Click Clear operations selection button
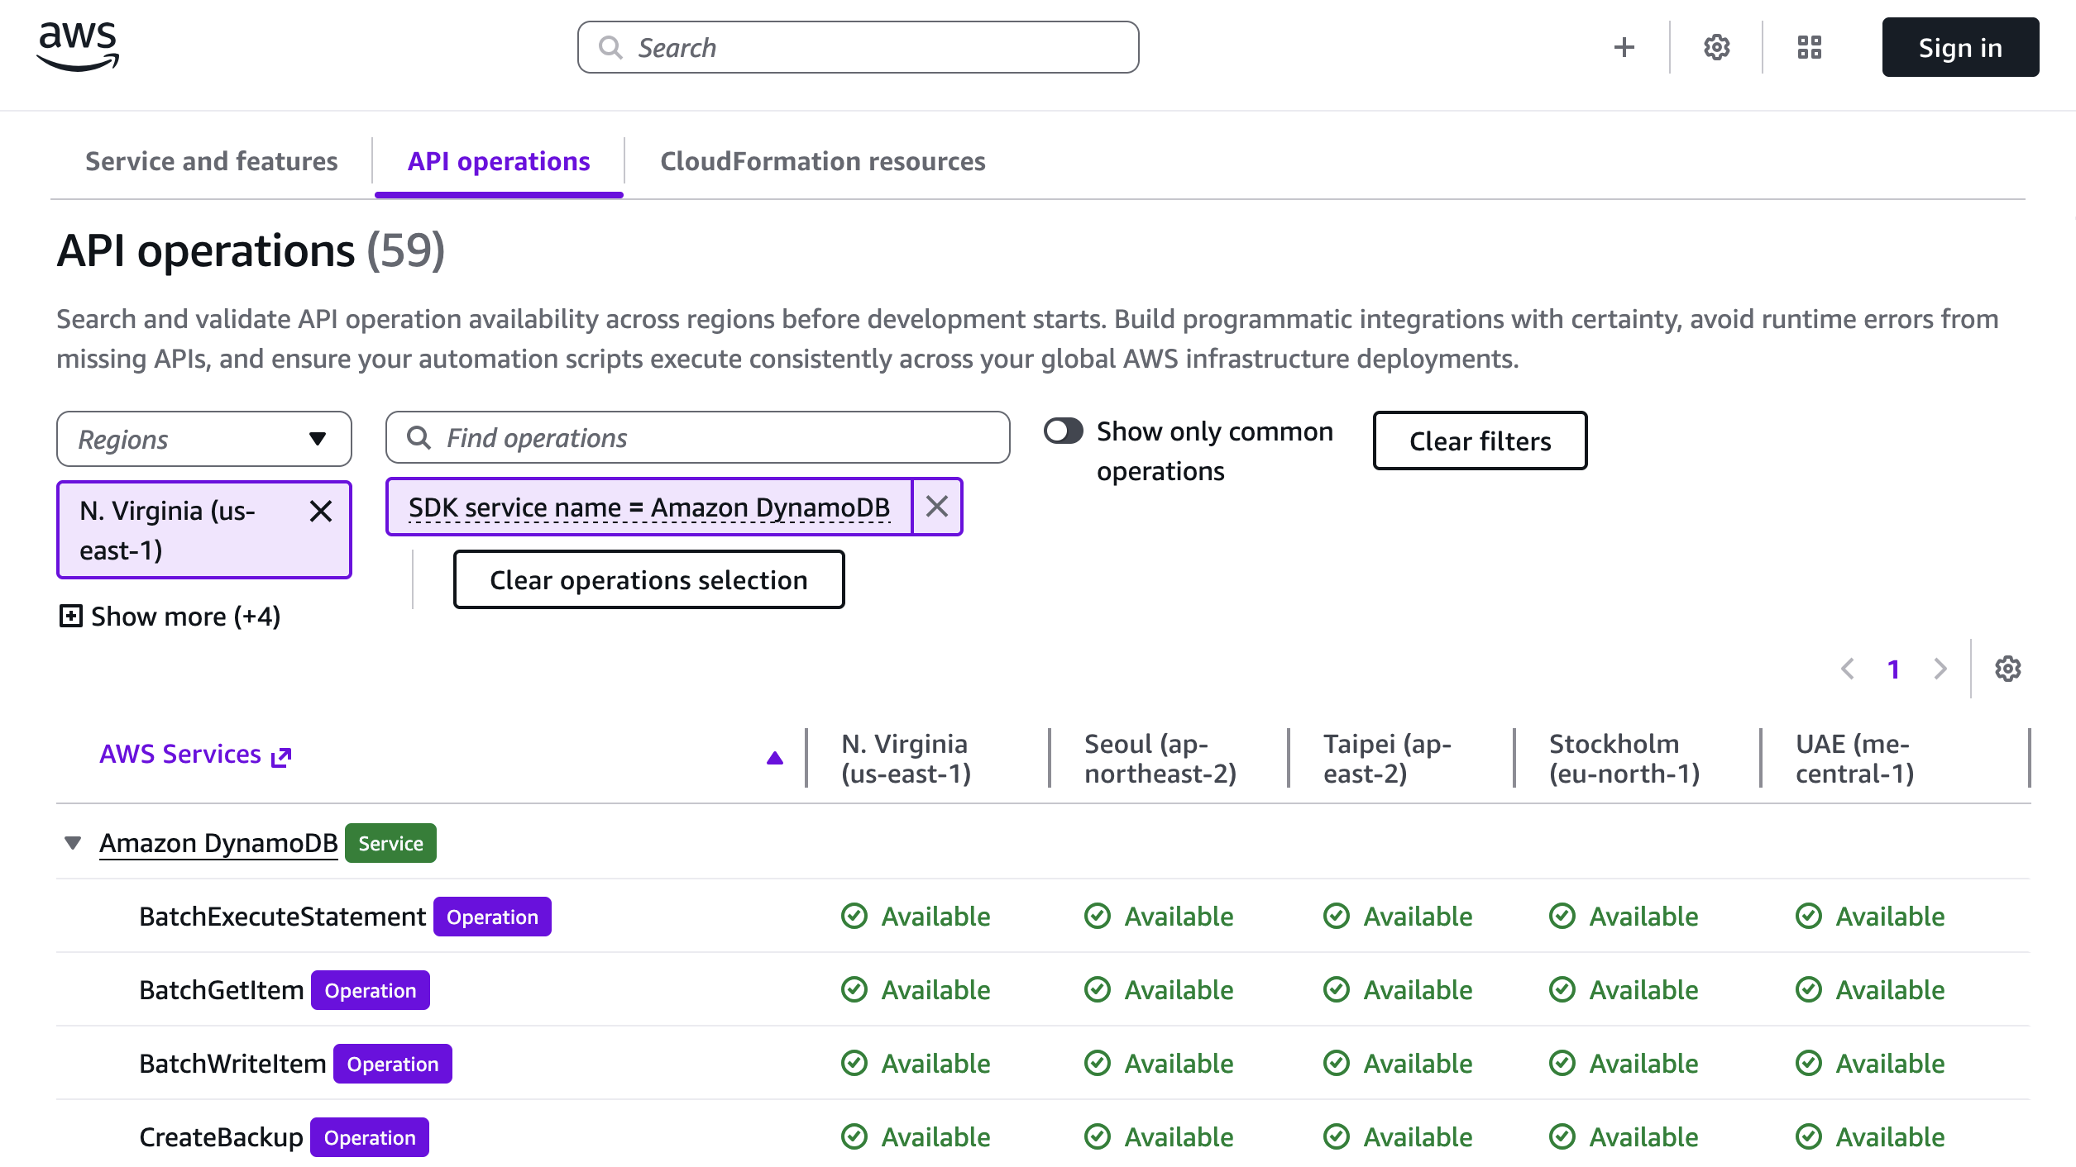 pyautogui.click(x=648, y=579)
